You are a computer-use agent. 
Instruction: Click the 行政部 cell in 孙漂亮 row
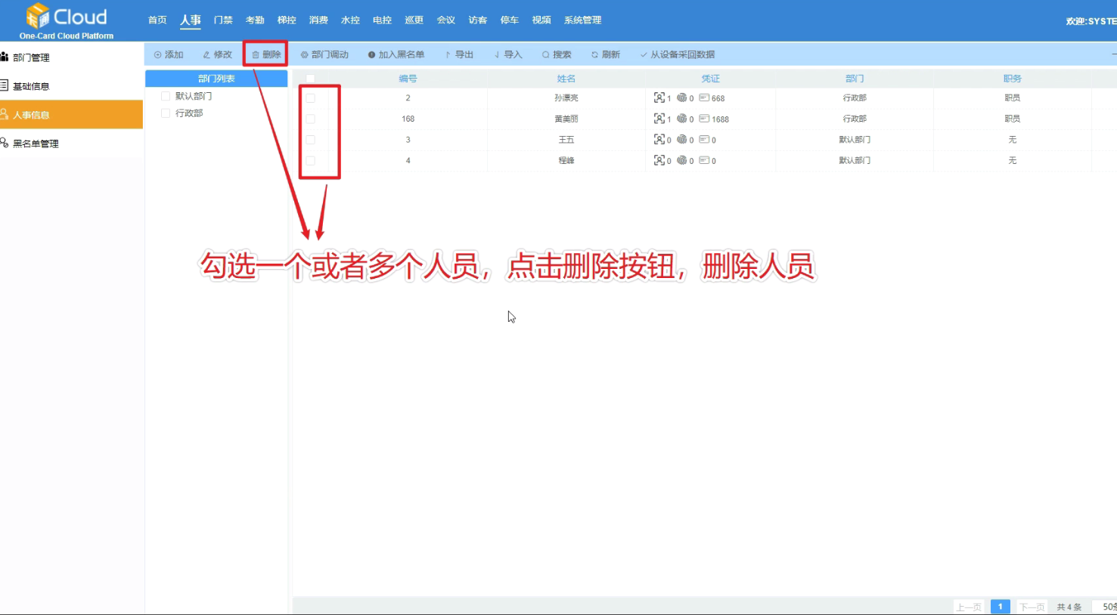pyautogui.click(x=855, y=97)
